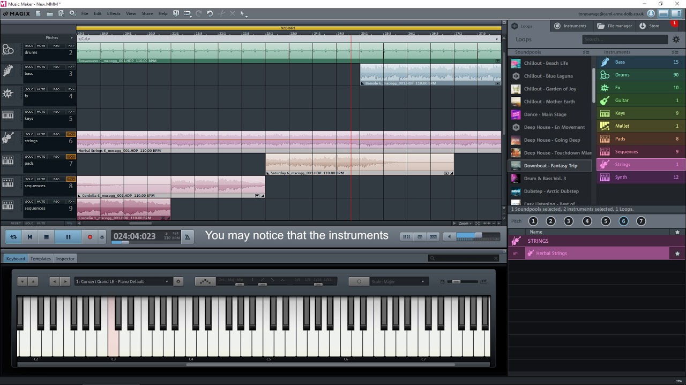Open the File menu
This screenshot has width=686, height=385.
[85, 13]
